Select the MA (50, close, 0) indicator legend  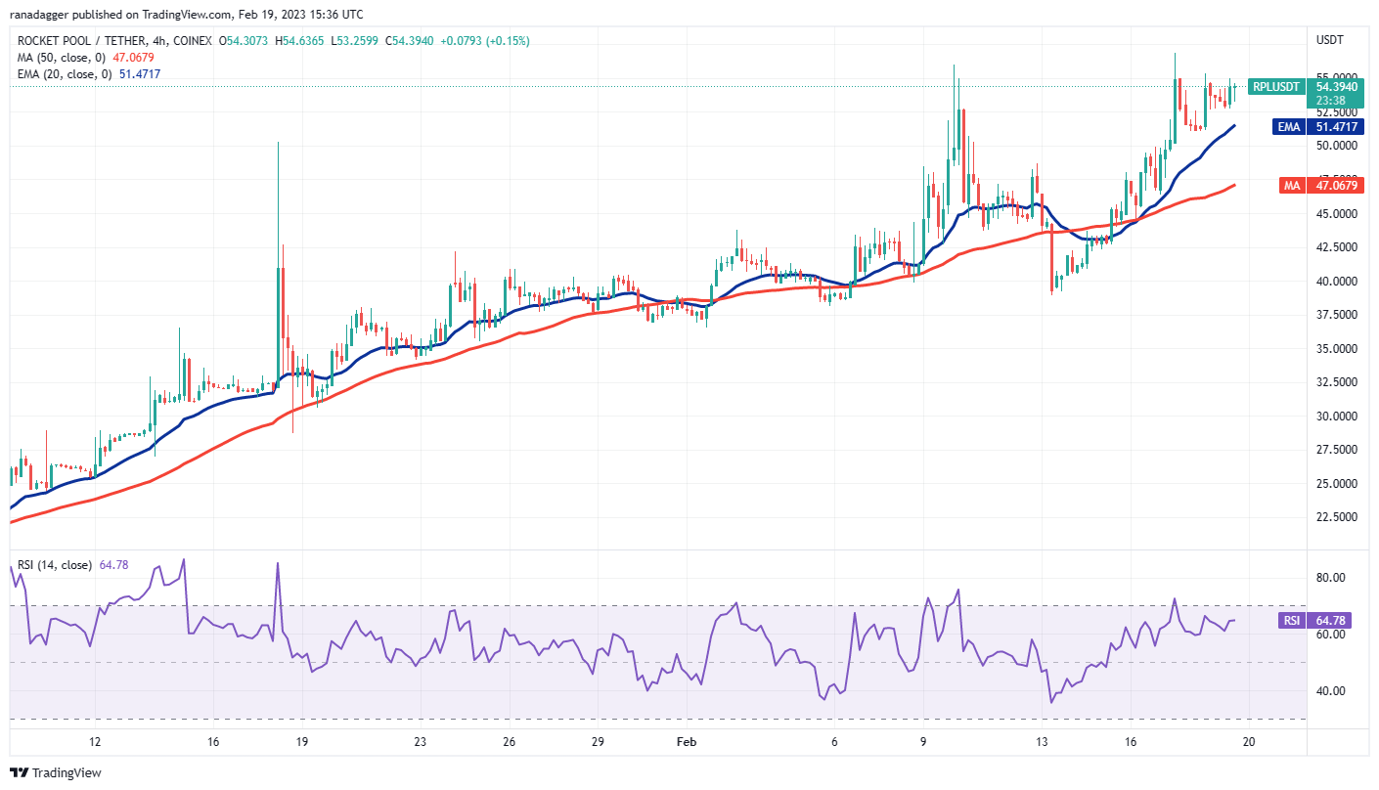pos(84,58)
